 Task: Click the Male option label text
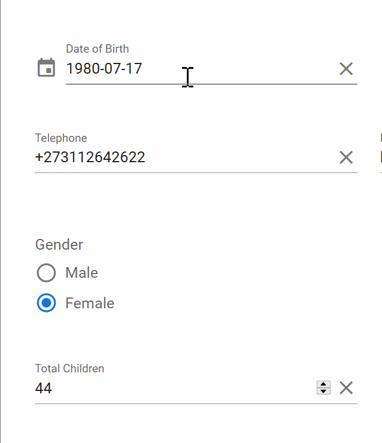[81, 273]
